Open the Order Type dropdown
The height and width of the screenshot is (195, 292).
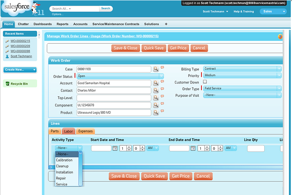(242, 89)
